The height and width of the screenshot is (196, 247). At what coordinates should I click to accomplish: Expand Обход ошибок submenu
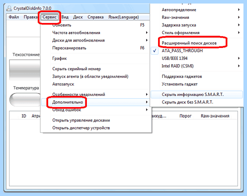96,110
